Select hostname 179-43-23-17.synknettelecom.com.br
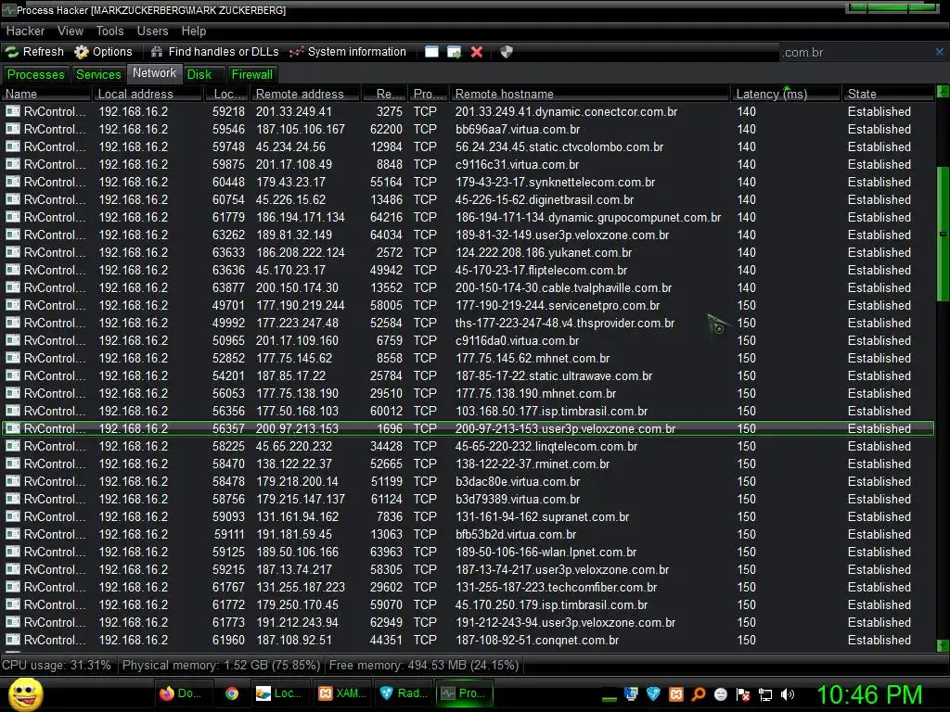The image size is (950, 712). 555,182
